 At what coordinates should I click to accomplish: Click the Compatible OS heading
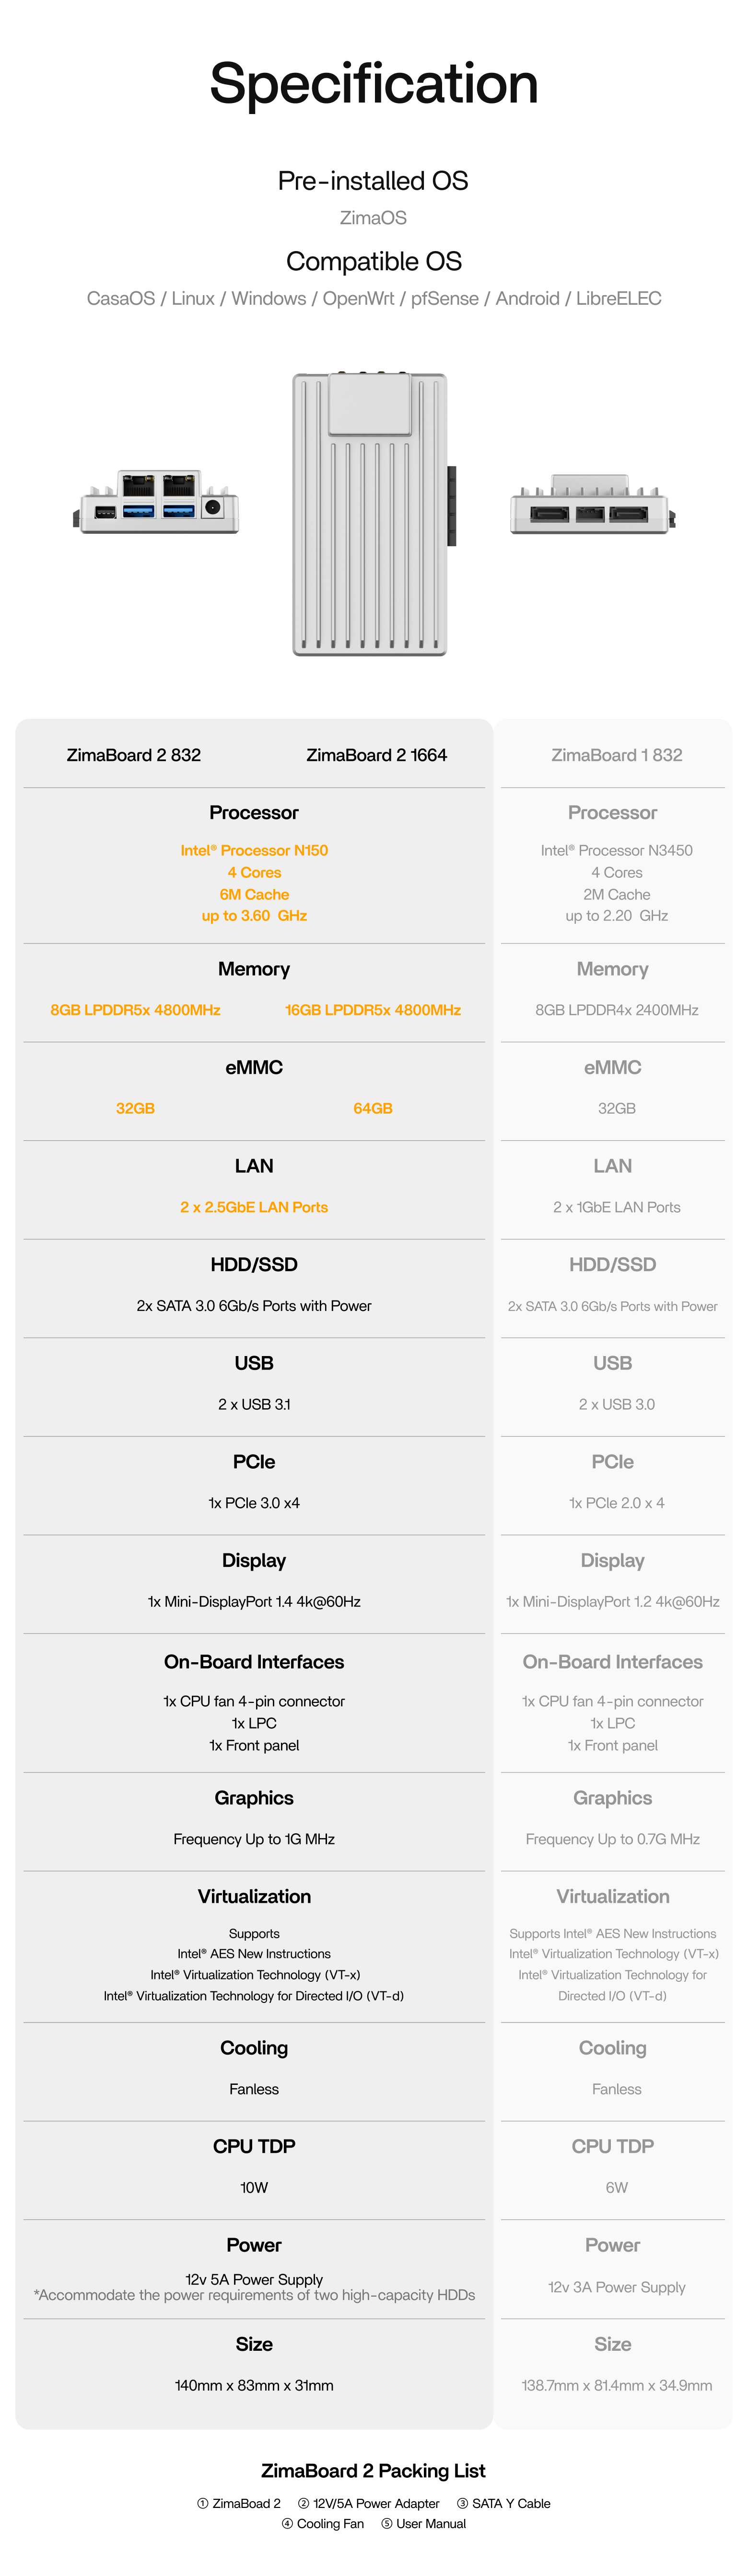pos(374,261)
